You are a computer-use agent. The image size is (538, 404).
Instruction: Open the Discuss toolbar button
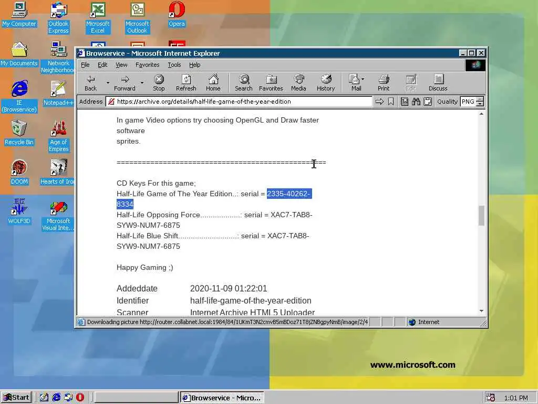coord(438,83)
